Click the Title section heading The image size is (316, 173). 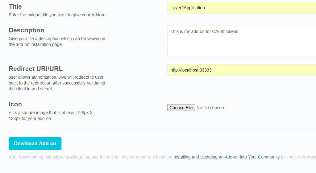pos(15,6)
